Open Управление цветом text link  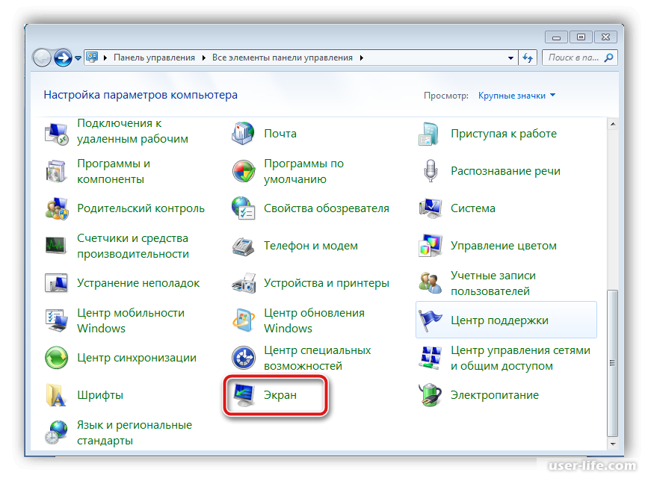503,246
